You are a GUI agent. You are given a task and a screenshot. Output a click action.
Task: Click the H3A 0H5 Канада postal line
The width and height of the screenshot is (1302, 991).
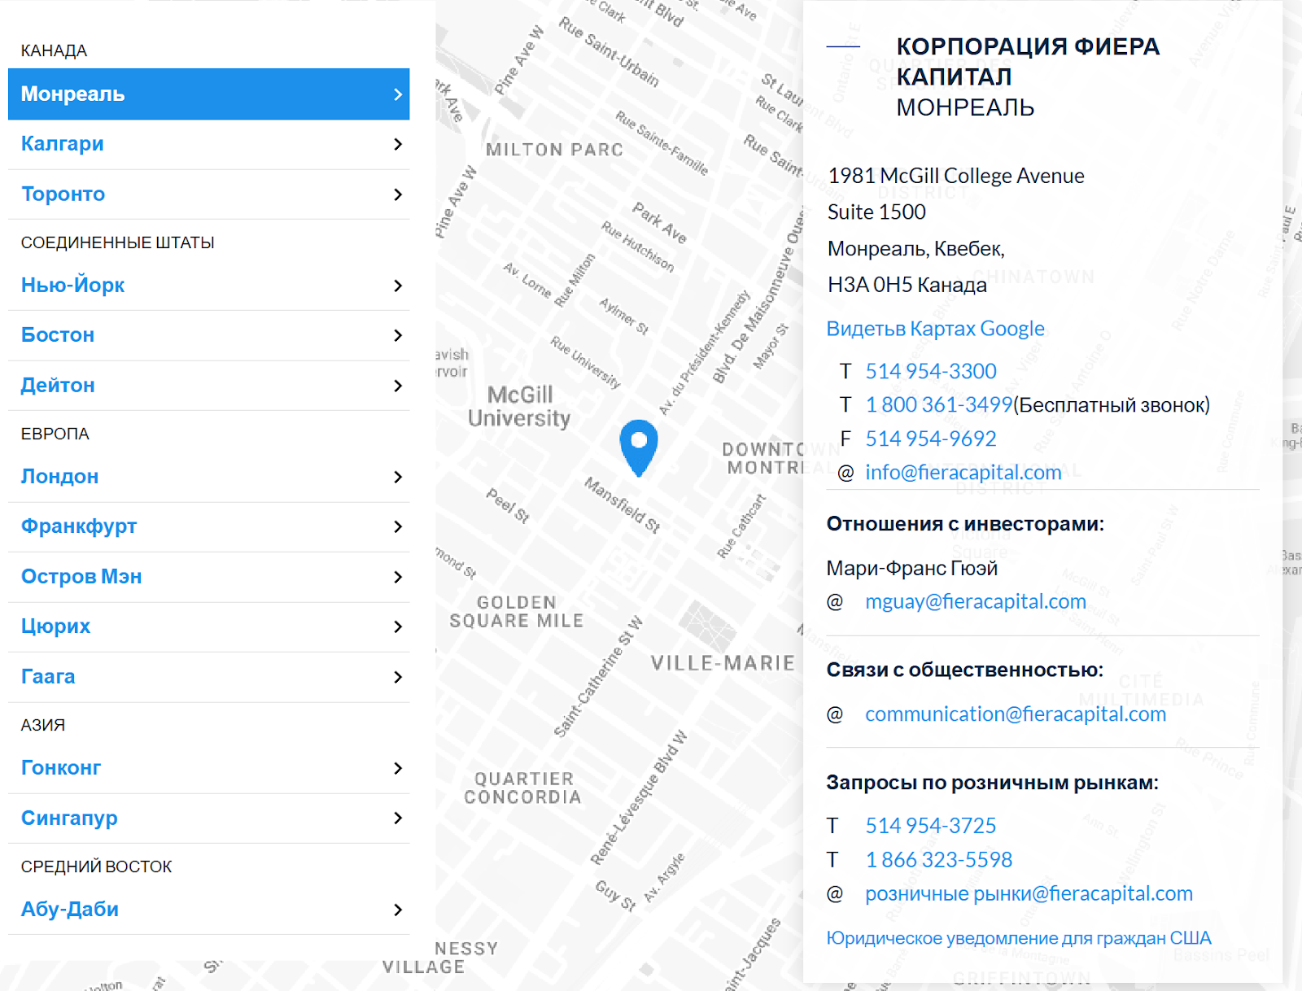(x=907, y=285)
